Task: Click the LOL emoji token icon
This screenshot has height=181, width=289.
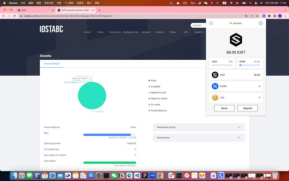Action: (215, 97)
